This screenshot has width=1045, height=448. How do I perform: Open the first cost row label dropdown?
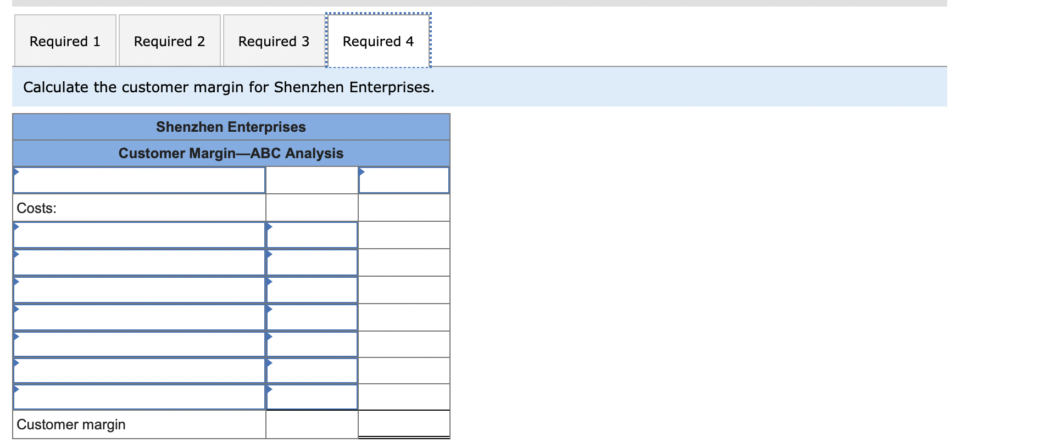click(x=139, y=234)
